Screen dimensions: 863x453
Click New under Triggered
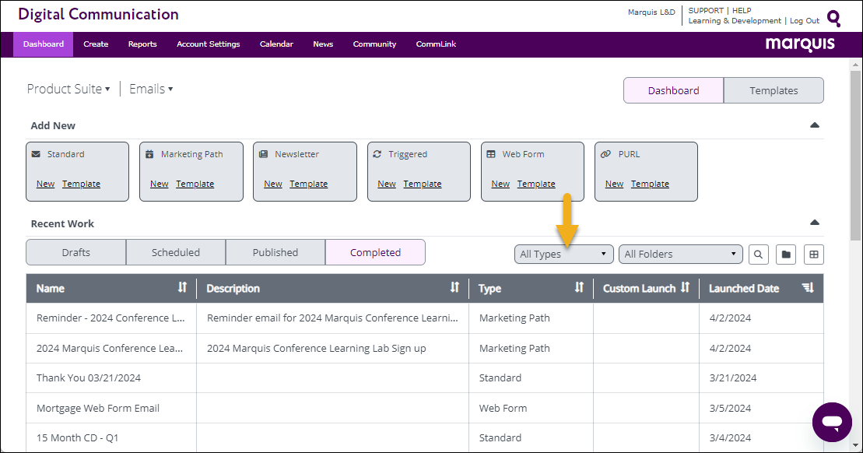[x=387, y=184]
